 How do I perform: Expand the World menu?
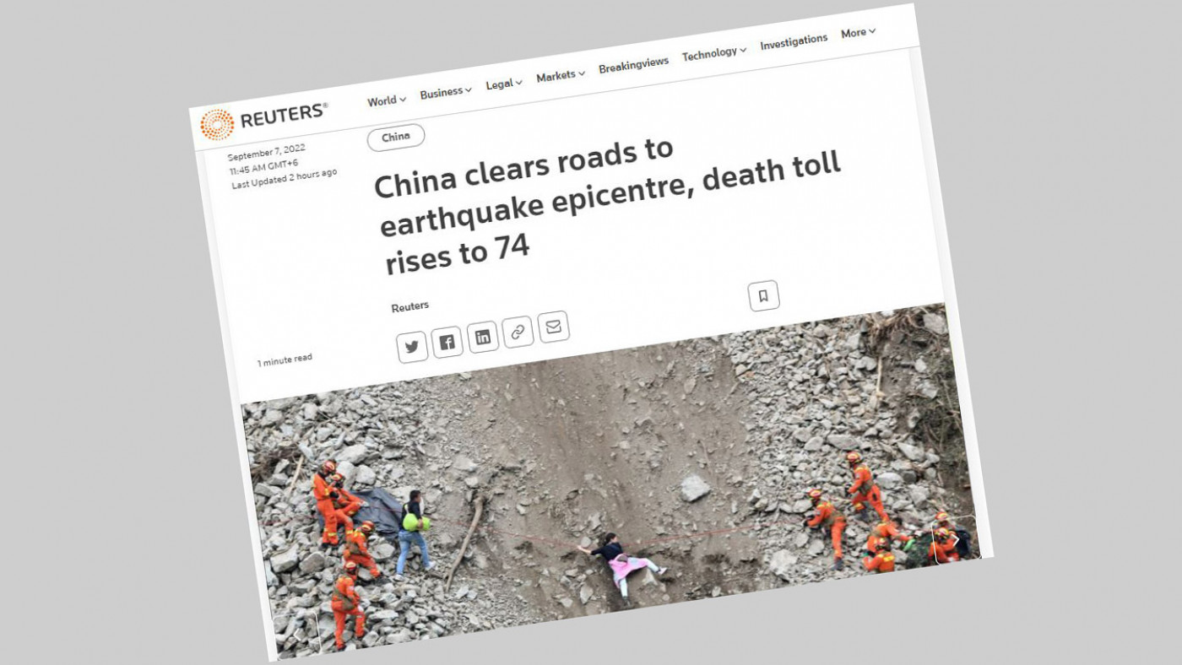387,100
